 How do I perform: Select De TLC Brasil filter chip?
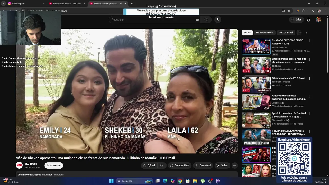(286, 33)
